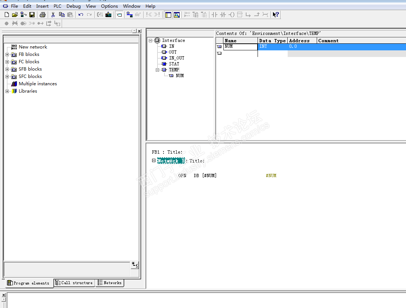
Task: Select New network in program elements
Action: [33, 47]
